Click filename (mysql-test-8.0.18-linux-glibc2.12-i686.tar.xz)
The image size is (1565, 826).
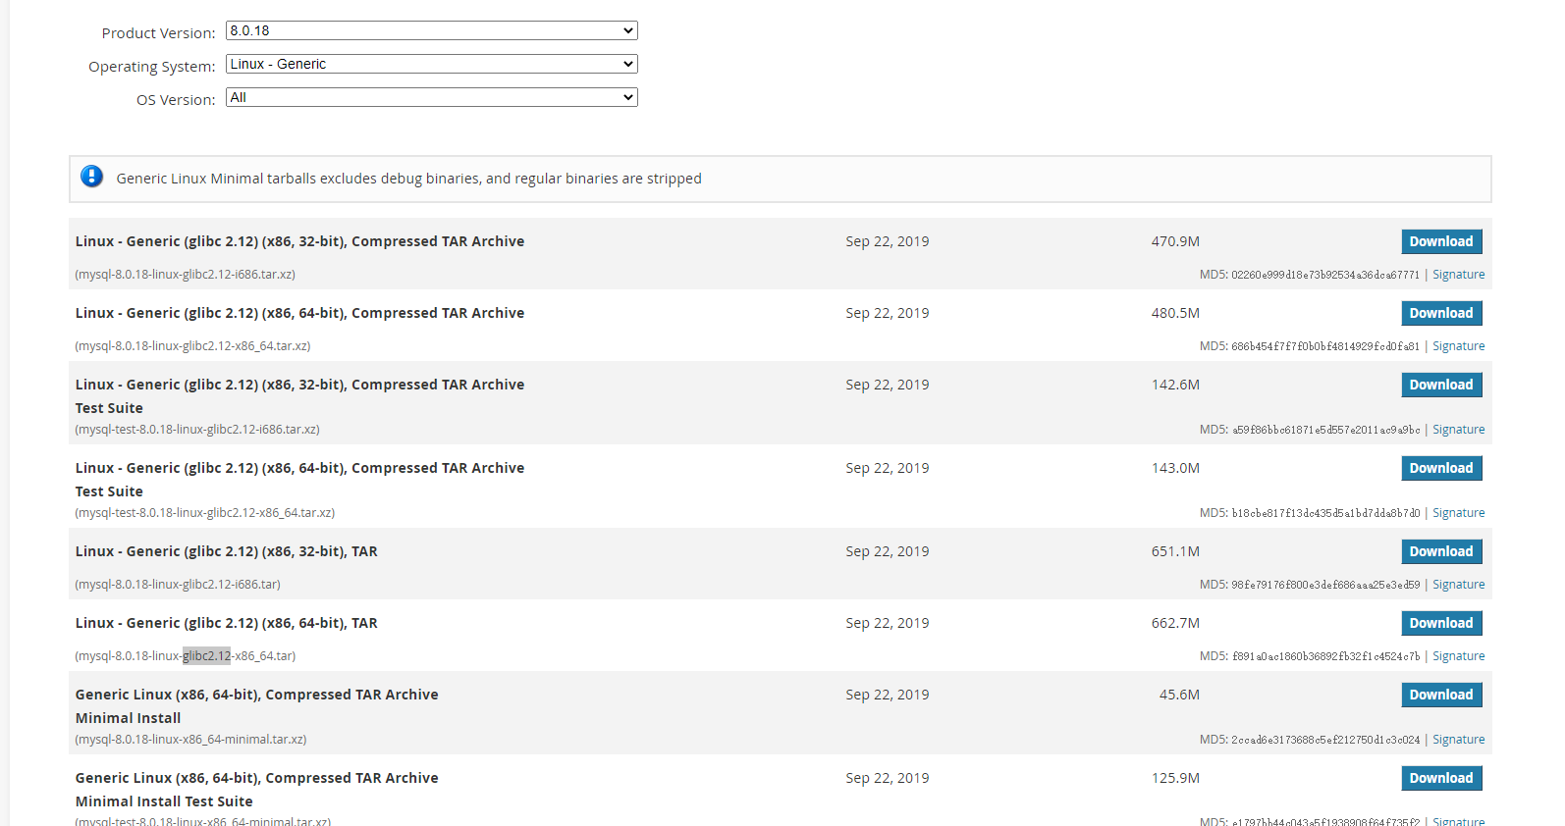click(x=197, y=430)
